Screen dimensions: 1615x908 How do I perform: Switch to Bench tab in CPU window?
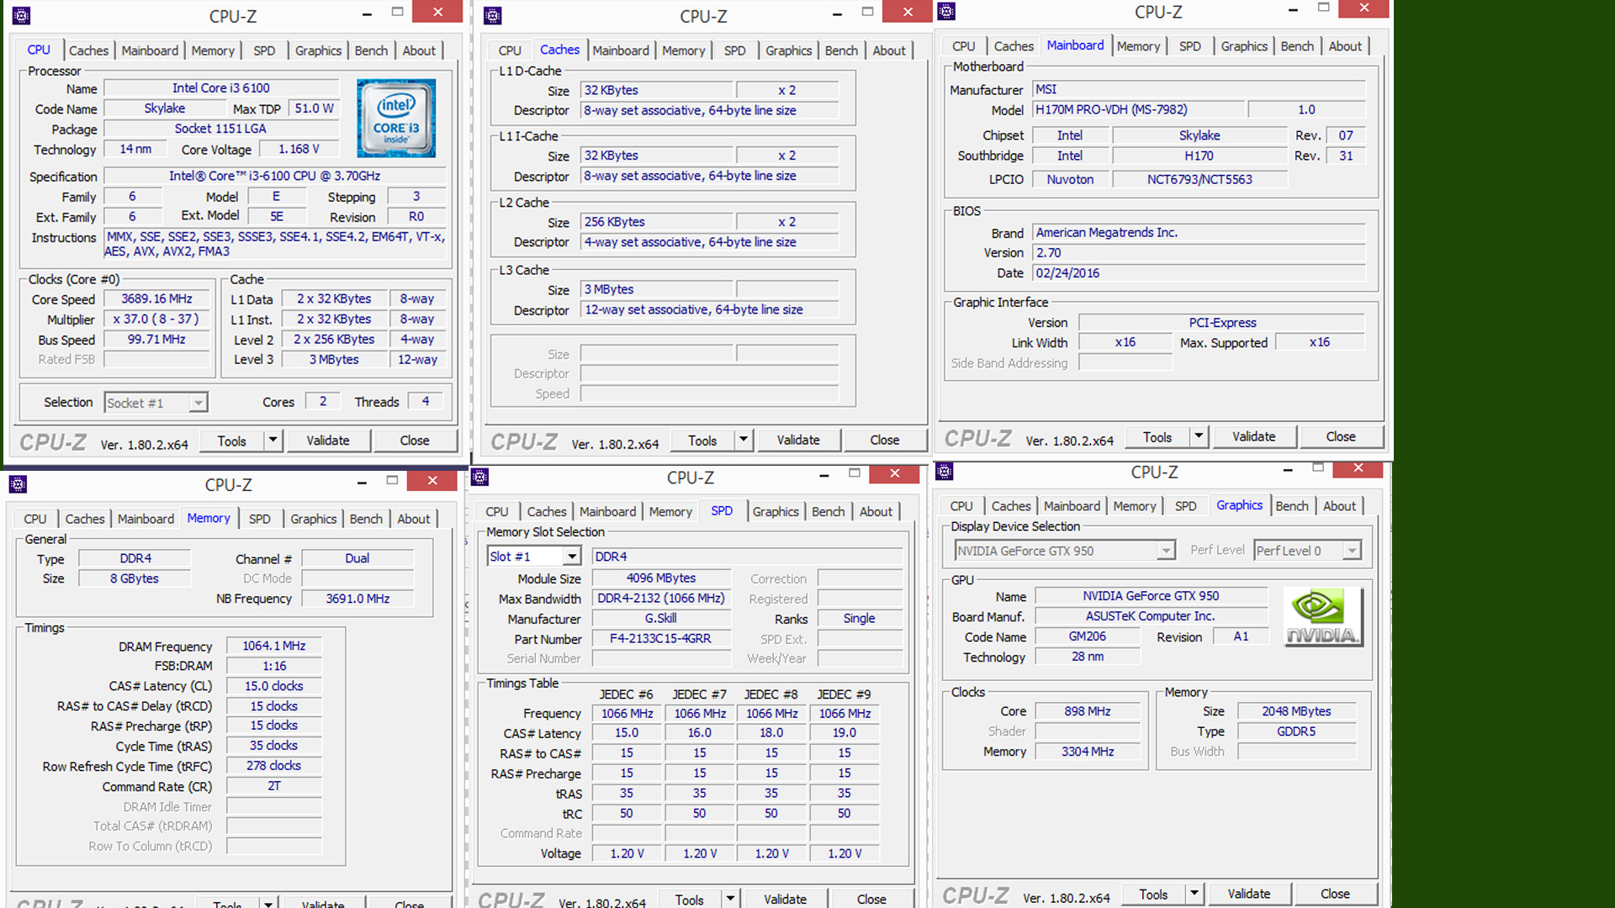point(371,50)
